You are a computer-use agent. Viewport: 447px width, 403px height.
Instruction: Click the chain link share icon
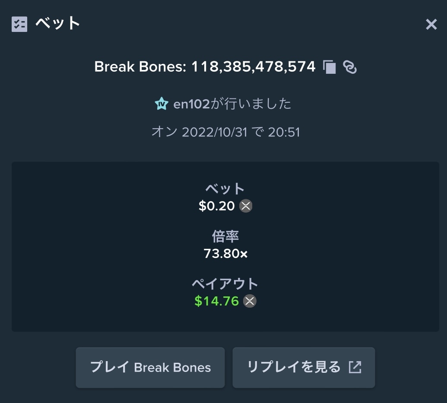click(x=350, y=67)
